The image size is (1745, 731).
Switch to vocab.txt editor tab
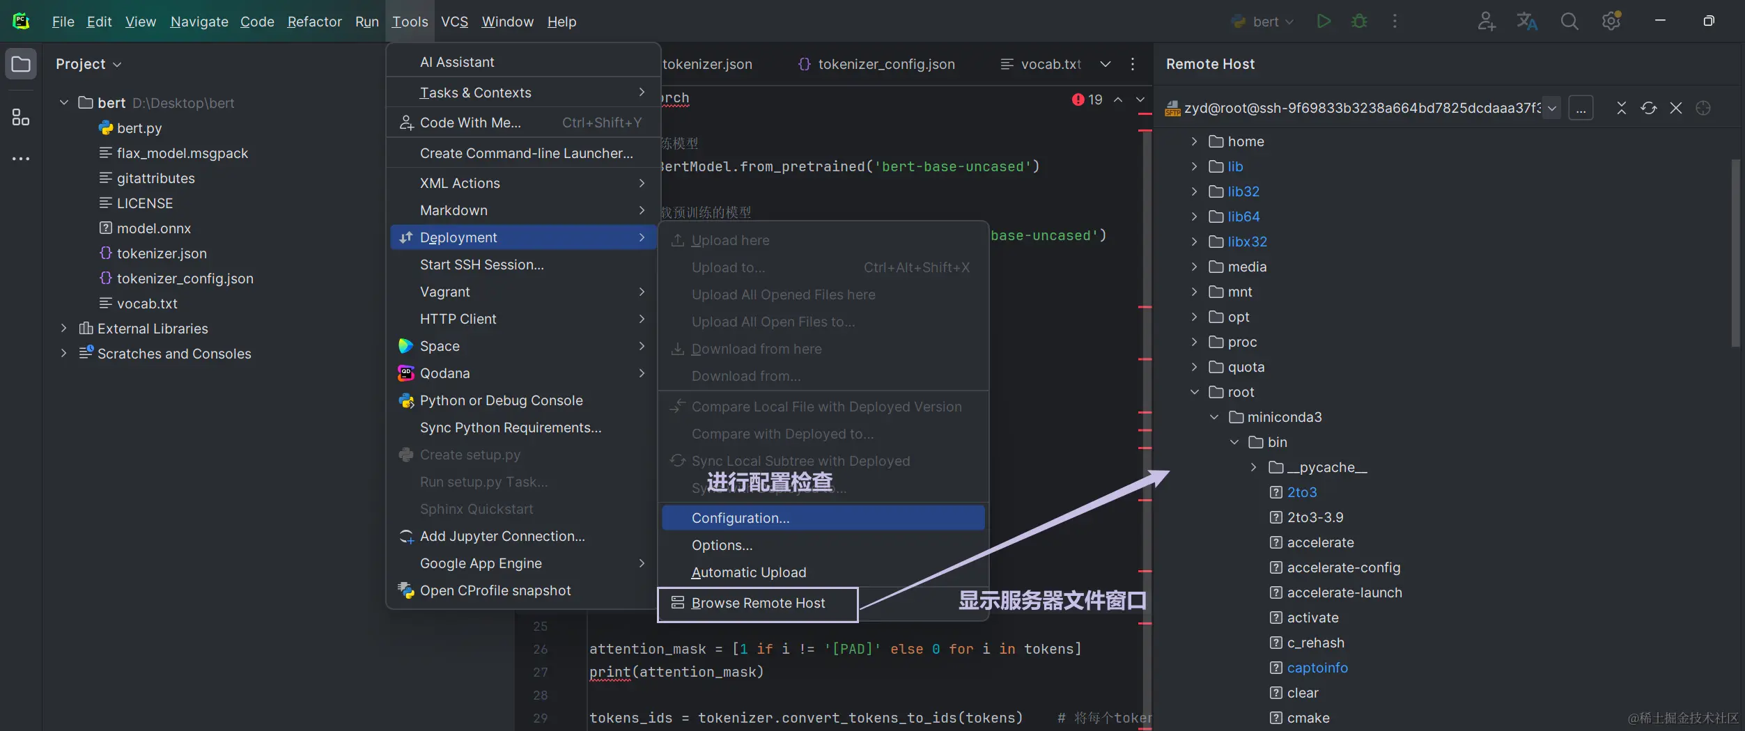[1041, 64]
